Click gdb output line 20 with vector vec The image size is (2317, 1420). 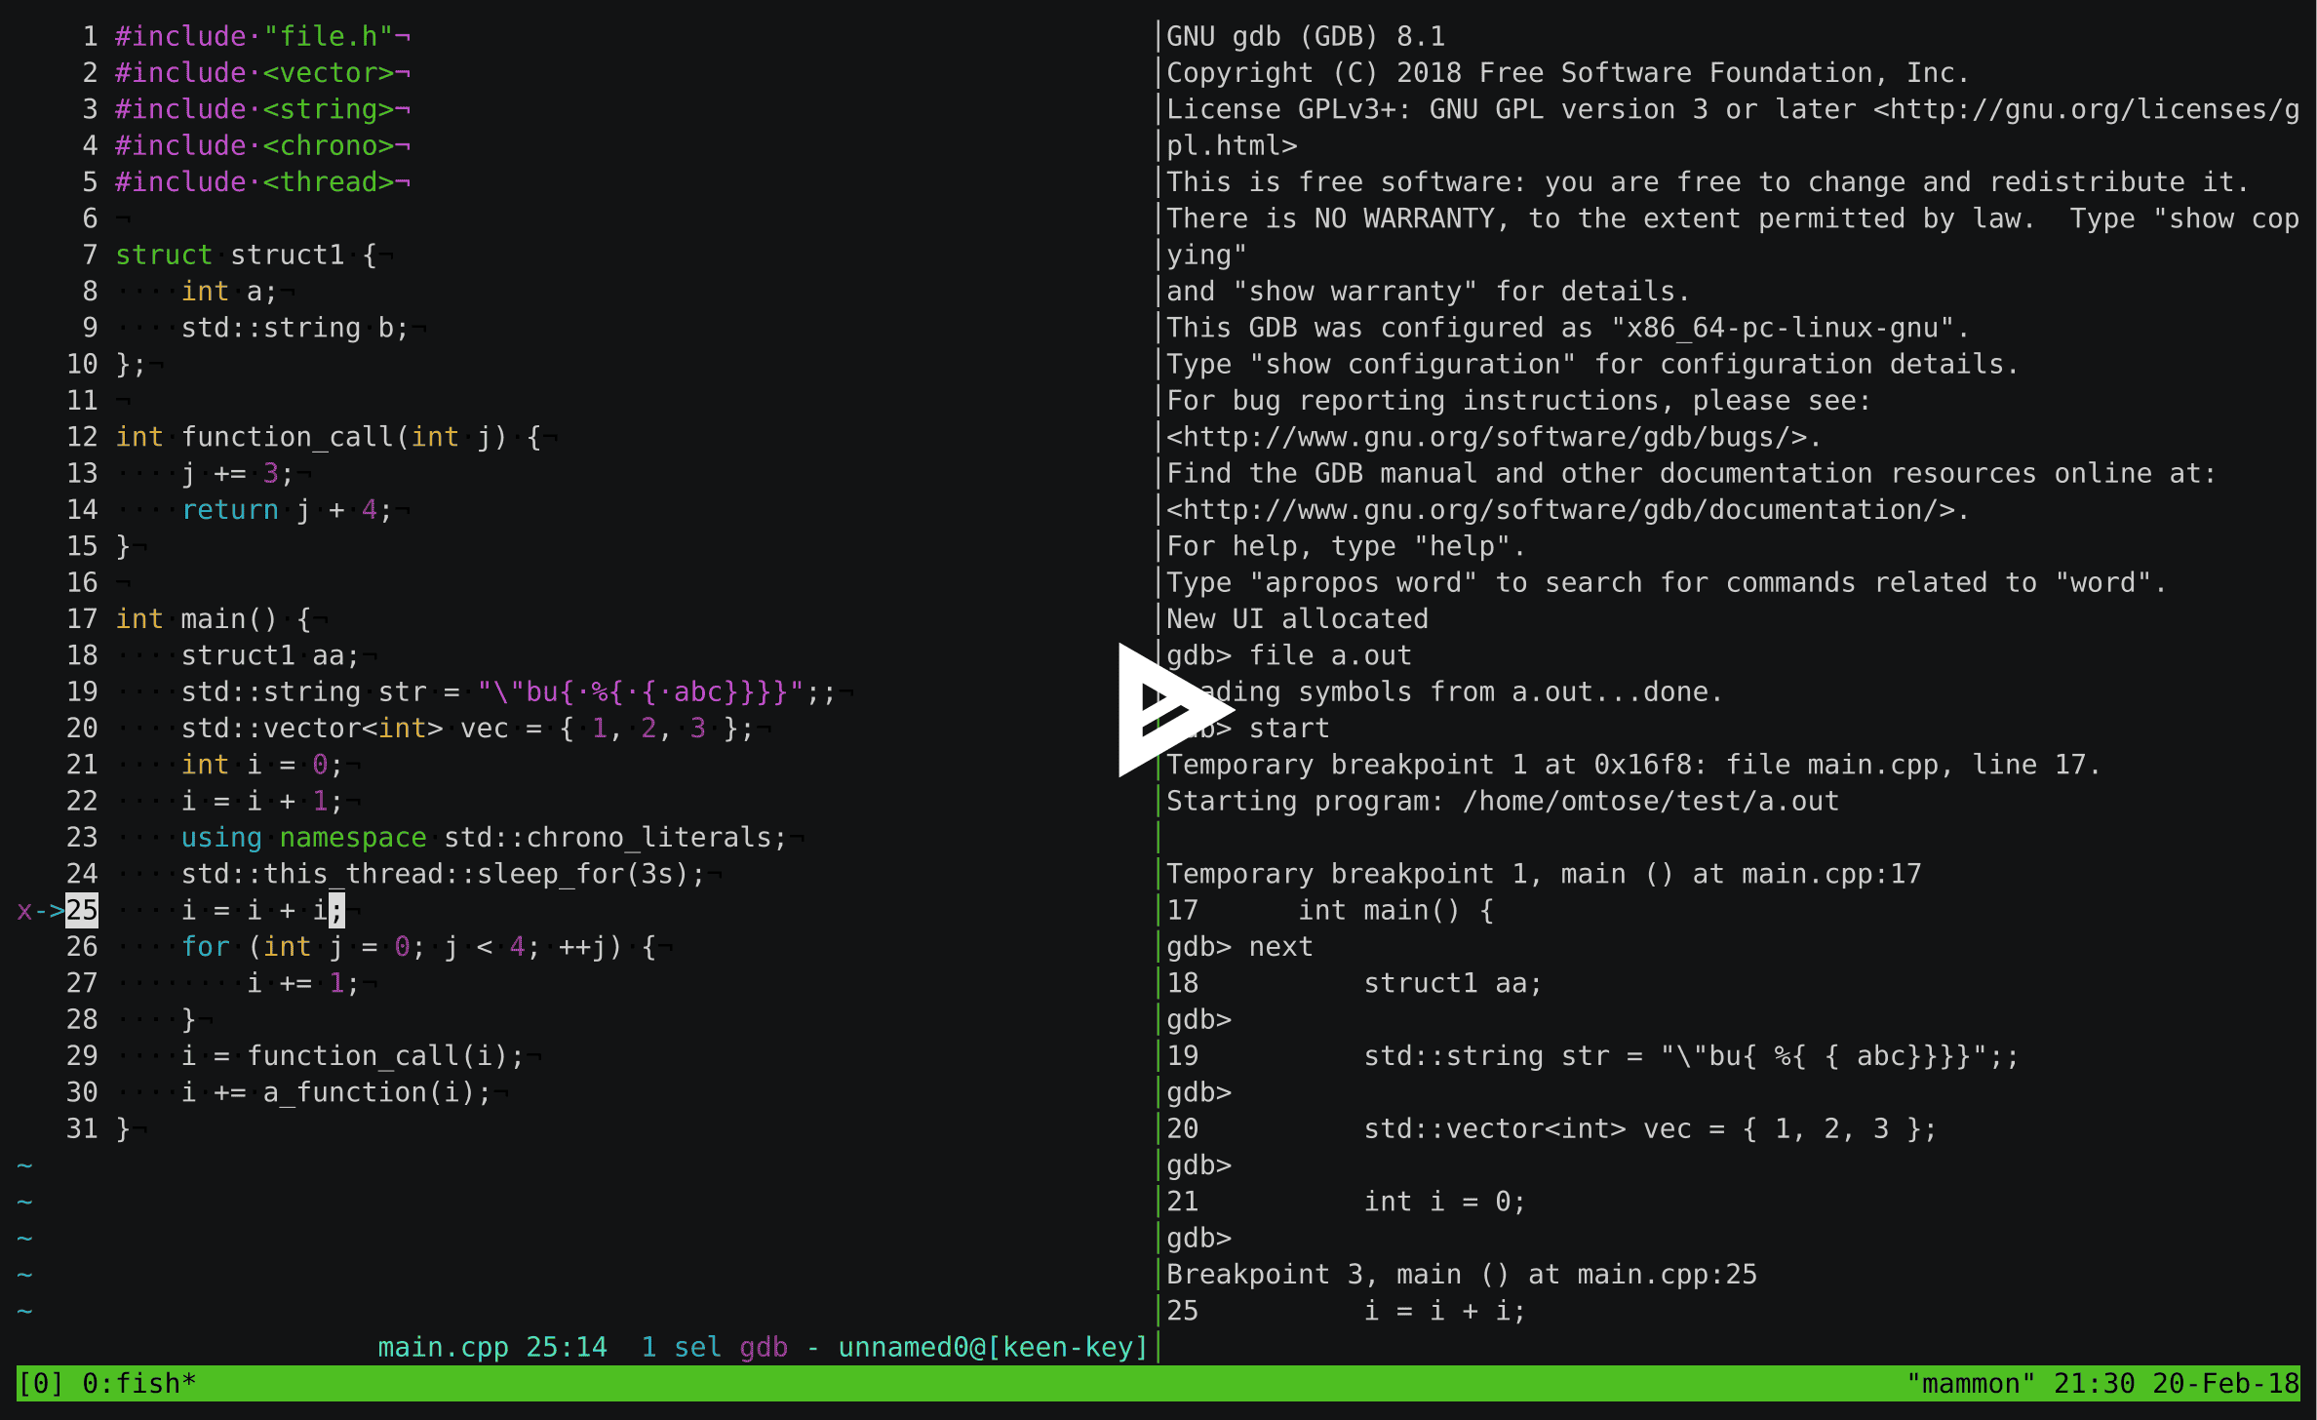(1551, 1128)
